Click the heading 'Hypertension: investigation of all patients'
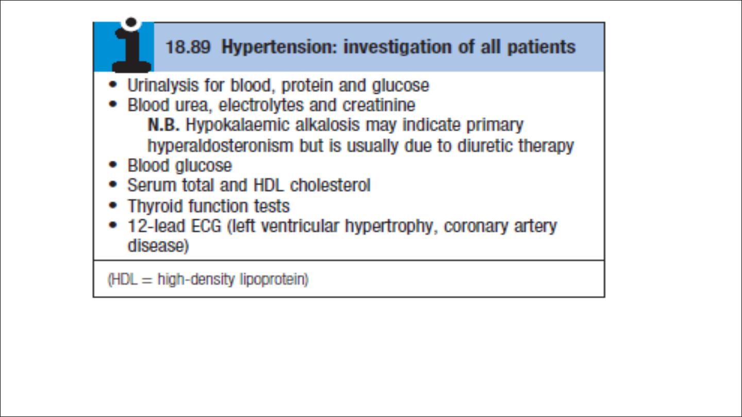Screen dimensions: 742x417 pyautogui.click(x=398, y=47)
